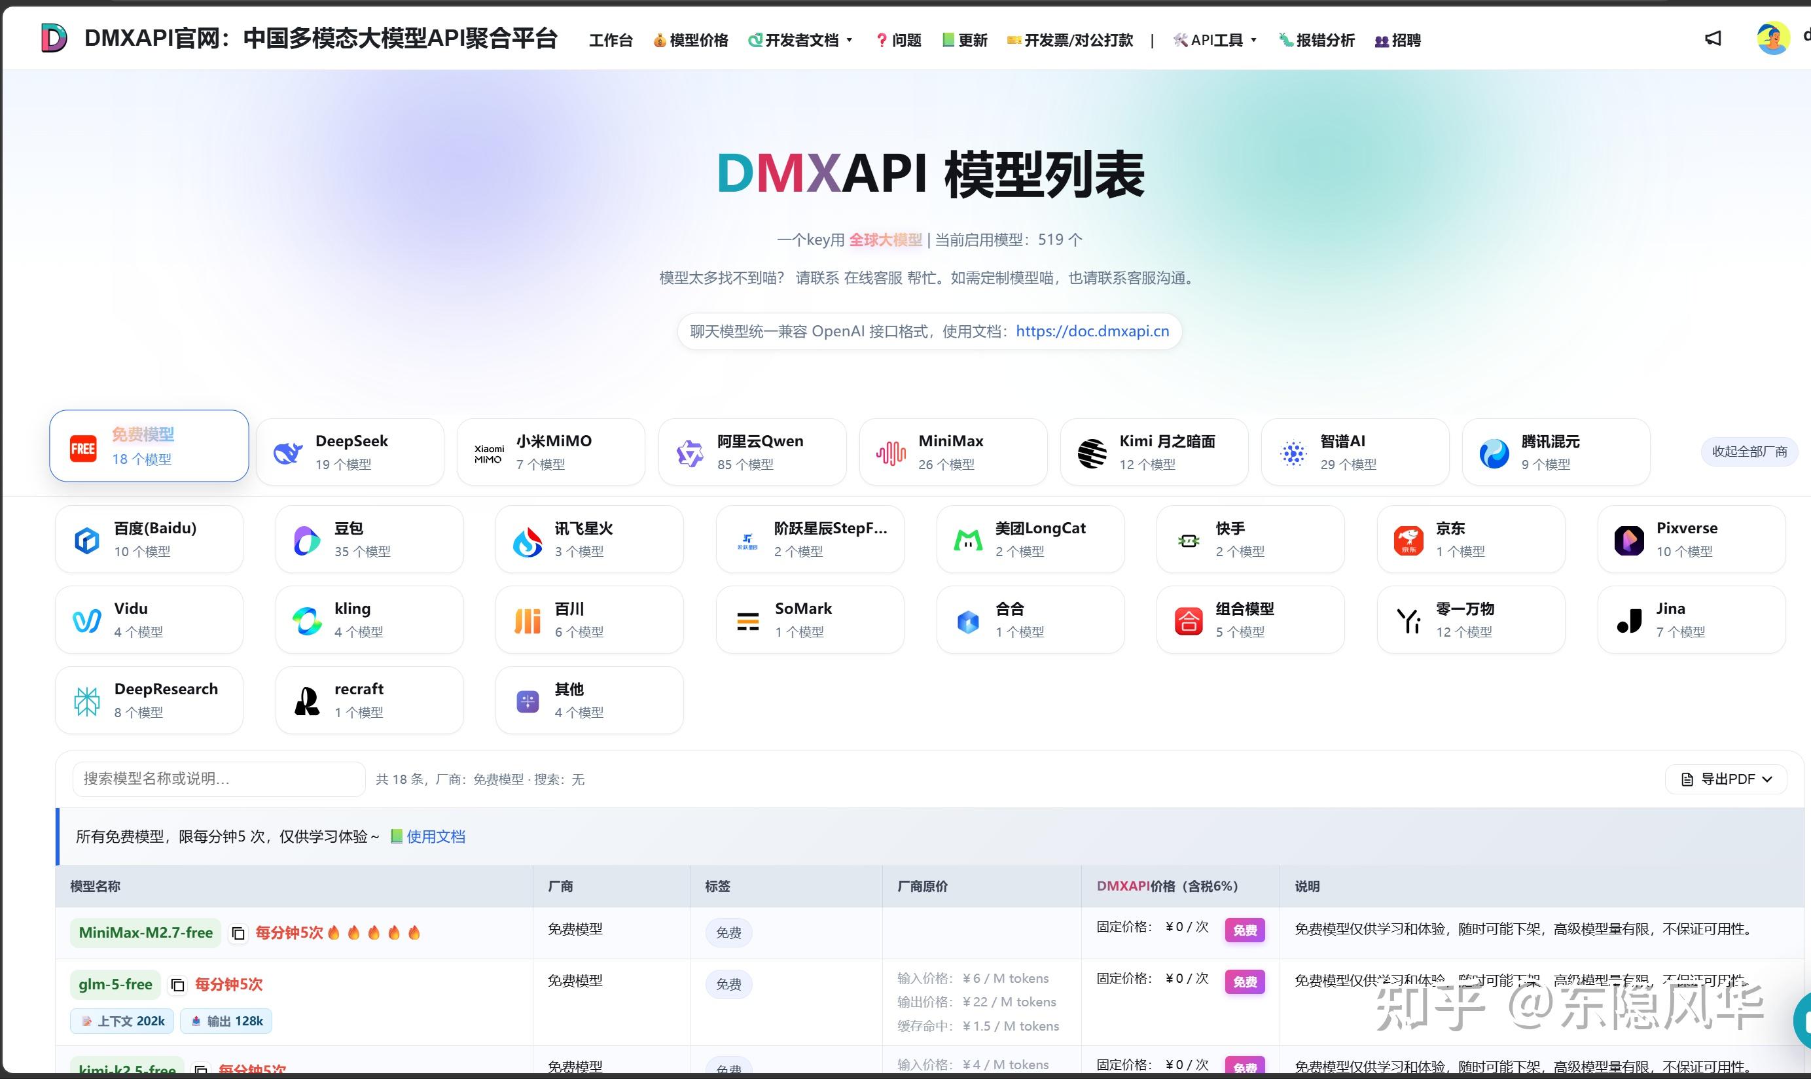Open 开发票/对公打款 menu item

point(1069,40)
